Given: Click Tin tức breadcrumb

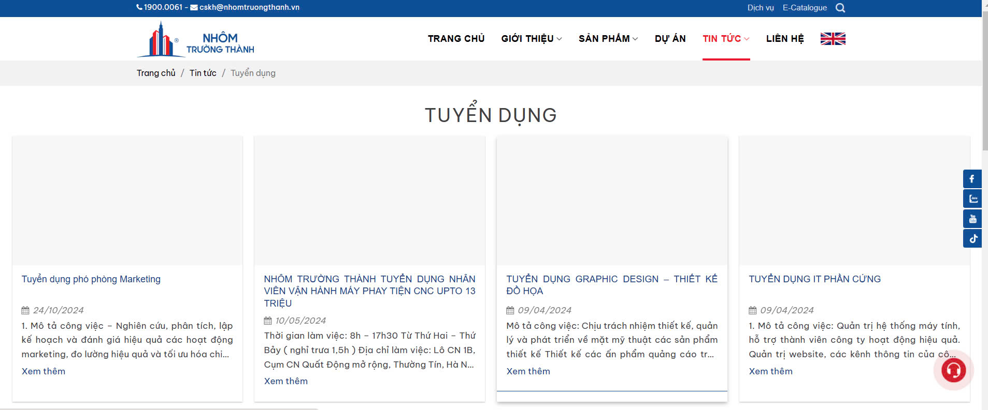Looking at the screenshot, I should tap(203, 73).
